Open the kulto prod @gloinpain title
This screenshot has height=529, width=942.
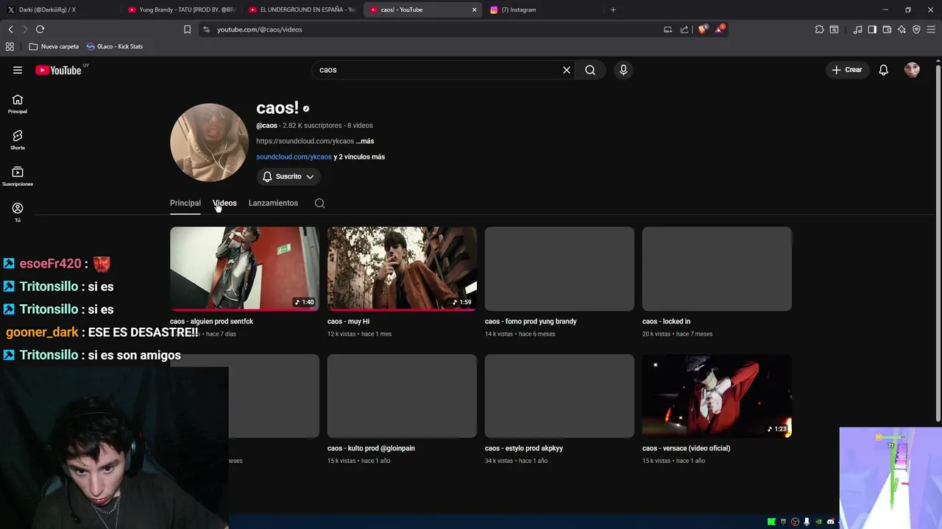point(371,448)
